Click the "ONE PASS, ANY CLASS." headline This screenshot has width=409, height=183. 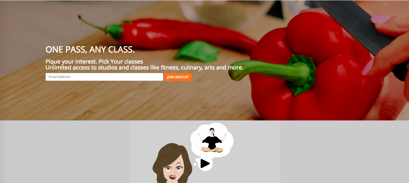(90, 49)
